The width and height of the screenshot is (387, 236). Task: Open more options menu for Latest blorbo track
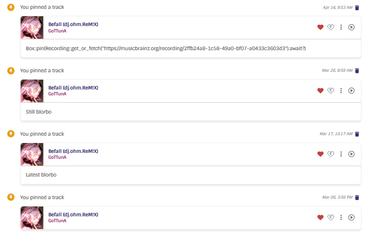[x=341, y=154]
